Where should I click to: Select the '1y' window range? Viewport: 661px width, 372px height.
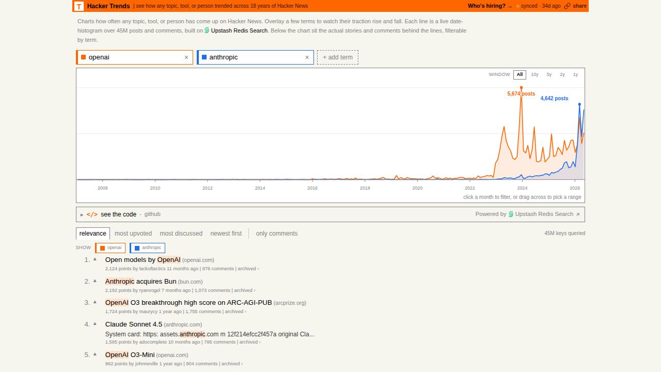575,74
